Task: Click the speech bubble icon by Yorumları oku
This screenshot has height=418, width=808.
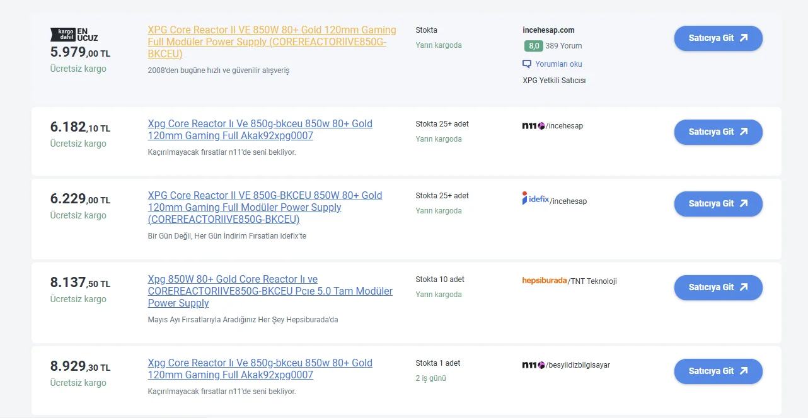Action: coord(527,64)
